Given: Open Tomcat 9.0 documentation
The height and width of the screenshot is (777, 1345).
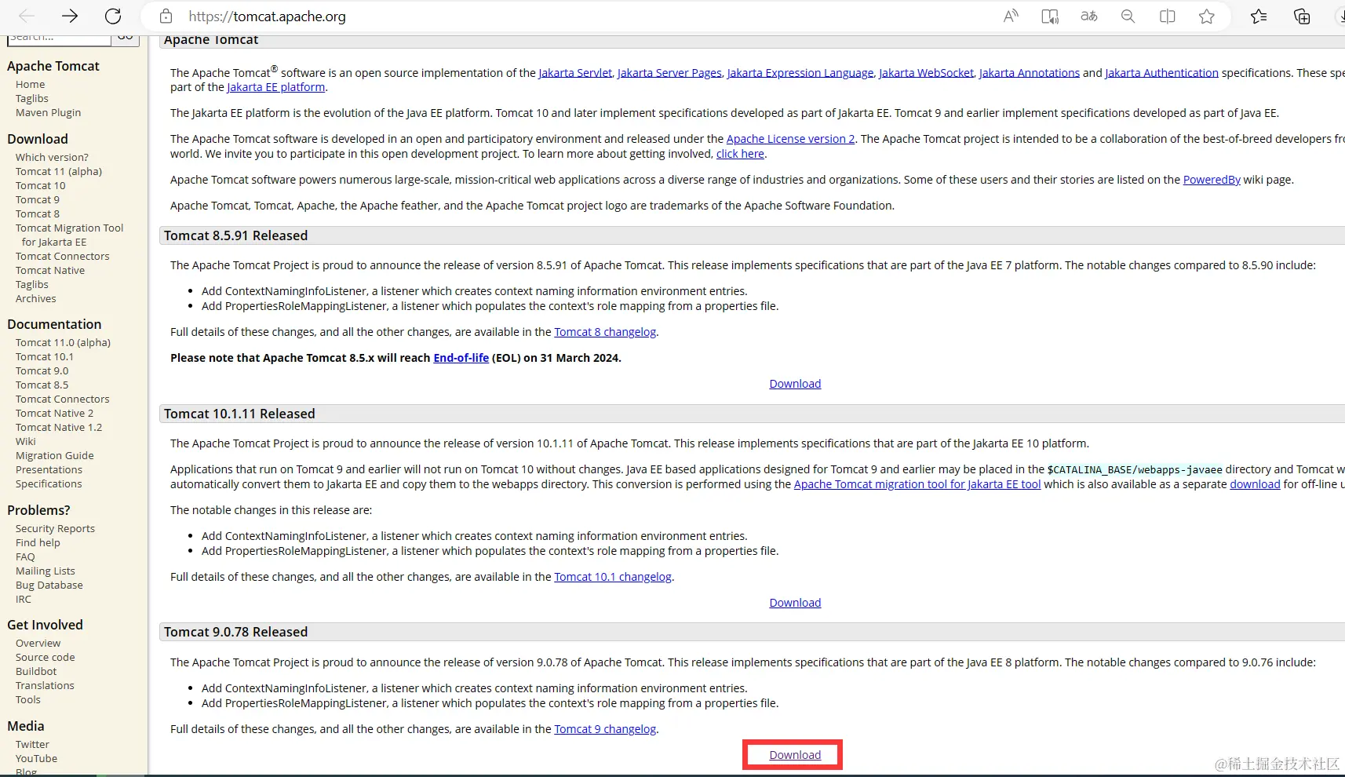Looking at the screenshot, I should tap(42, 371).
